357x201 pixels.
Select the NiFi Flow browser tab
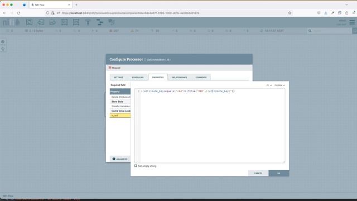click(50, 5)
